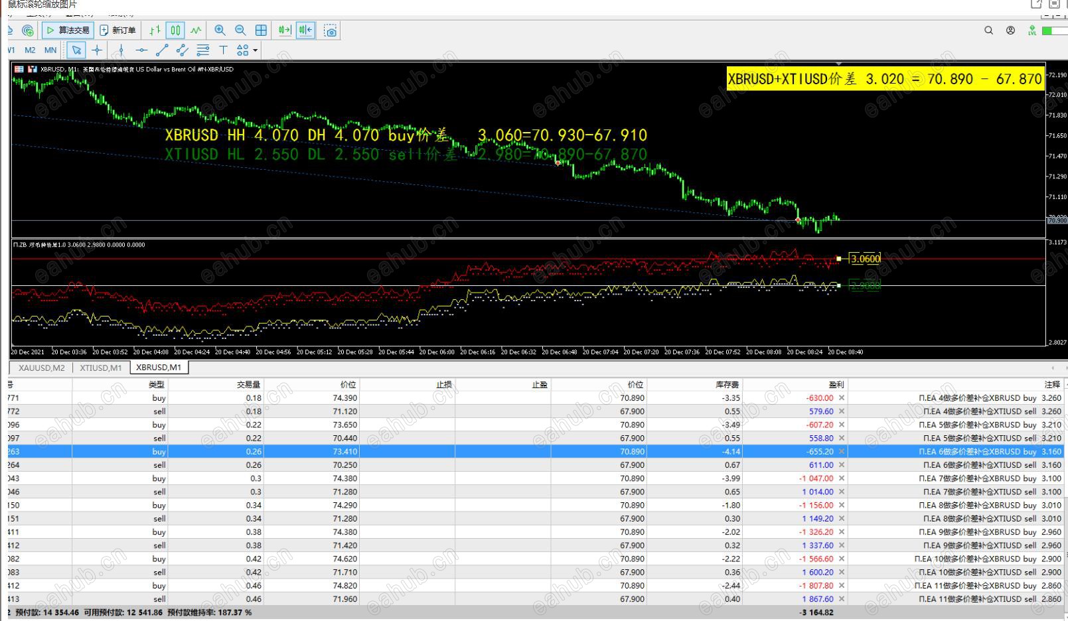Close the order with profit -655.20

click(x=842, y=452)
